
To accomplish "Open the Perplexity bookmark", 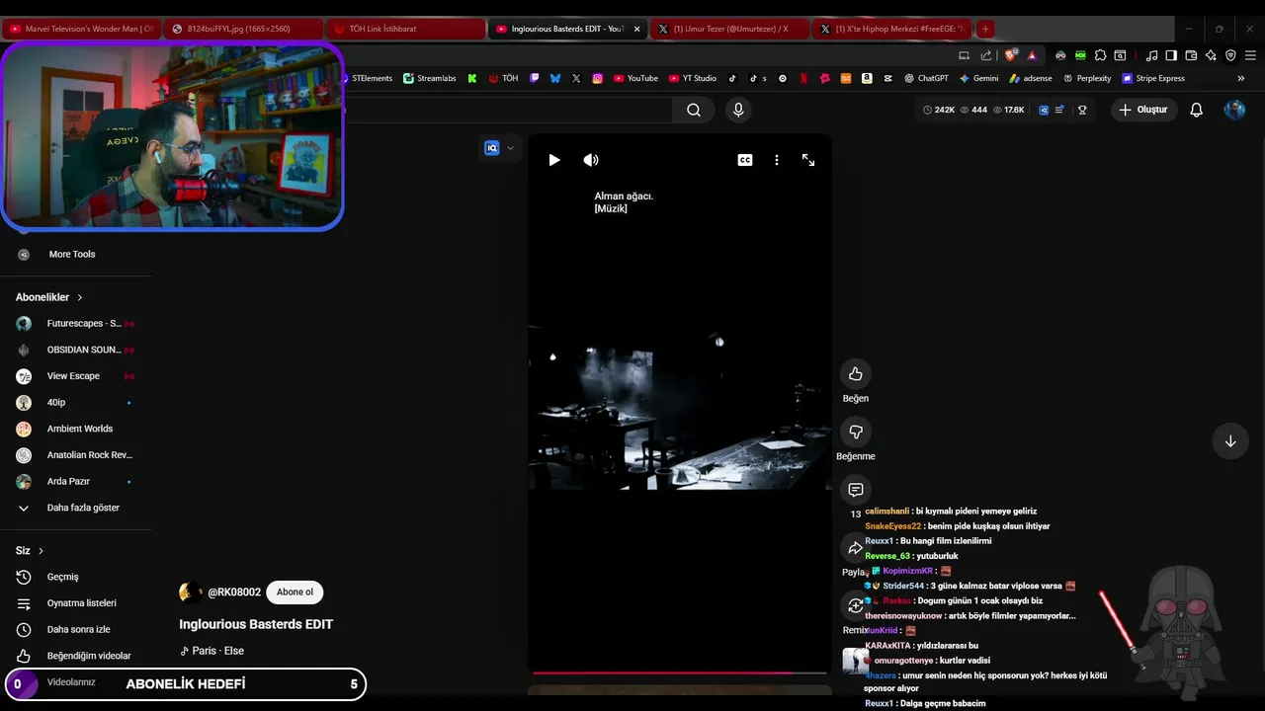I will pyautogui.click(x=1086, y=78).
